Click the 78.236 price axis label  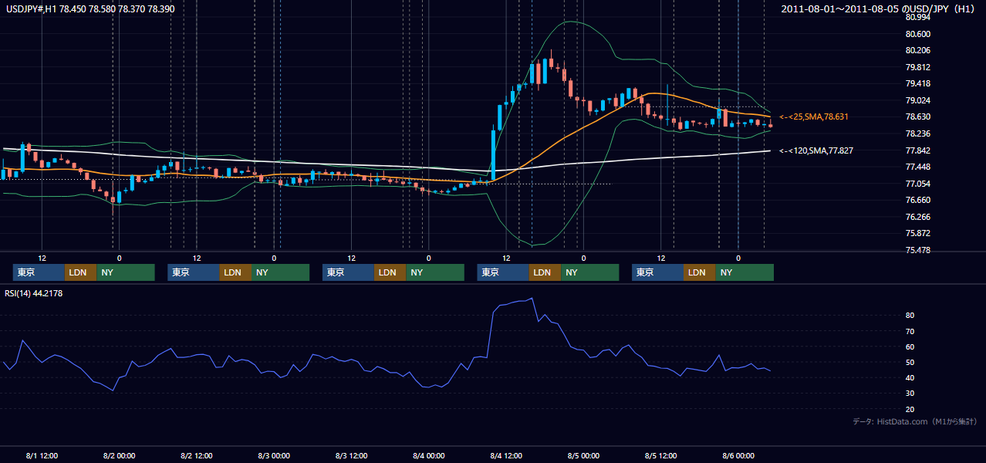(x=917, y=133)
